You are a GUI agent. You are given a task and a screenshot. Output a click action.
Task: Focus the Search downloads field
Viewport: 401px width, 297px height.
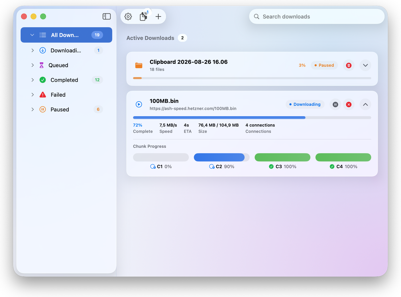317,17
